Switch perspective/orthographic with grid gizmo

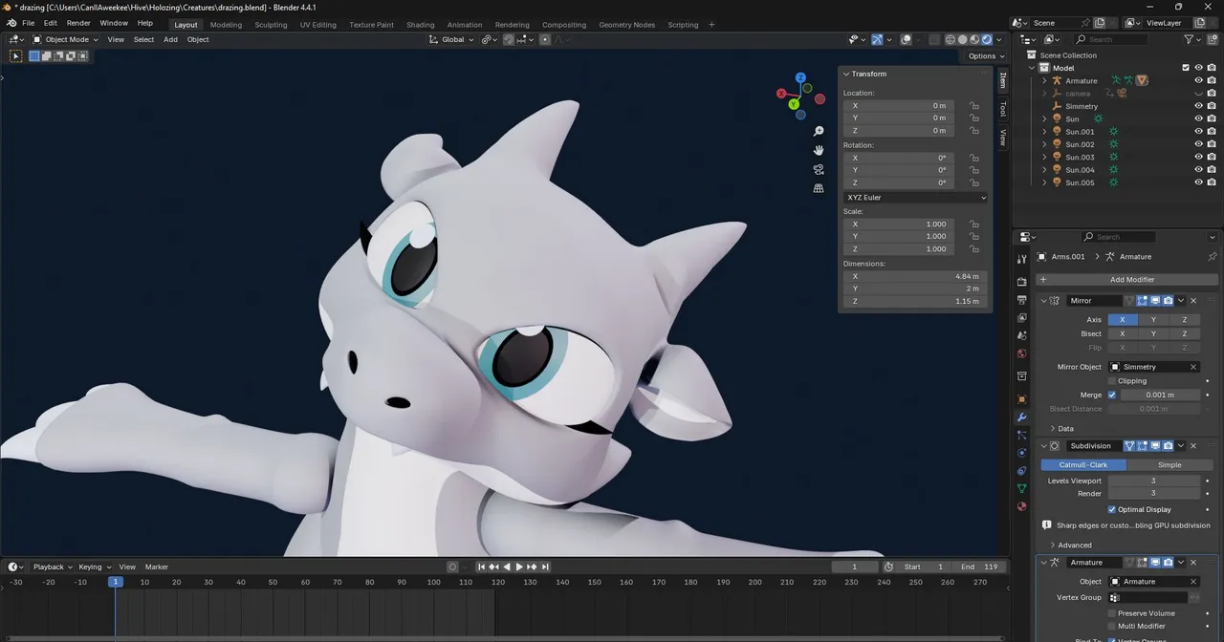point(819,188)
